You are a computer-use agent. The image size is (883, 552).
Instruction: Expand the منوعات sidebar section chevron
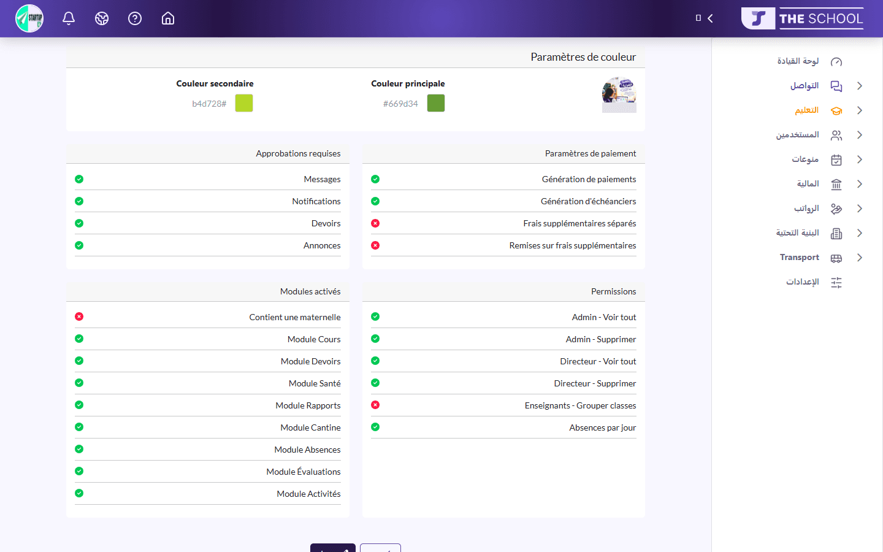pyautogui.click(x=860, y=159)
